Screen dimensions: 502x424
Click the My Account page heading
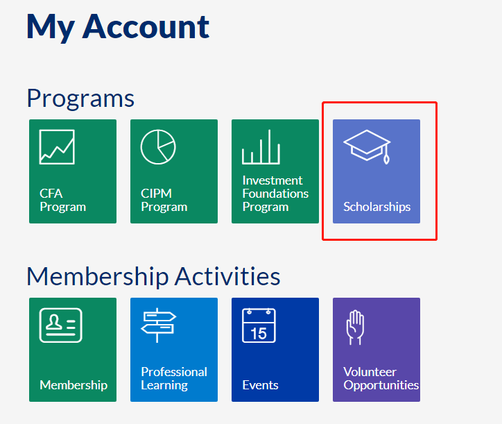point(118,26)
